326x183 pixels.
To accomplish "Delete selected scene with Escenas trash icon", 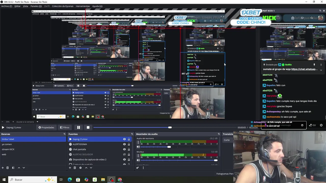I will tap(8, 168).
